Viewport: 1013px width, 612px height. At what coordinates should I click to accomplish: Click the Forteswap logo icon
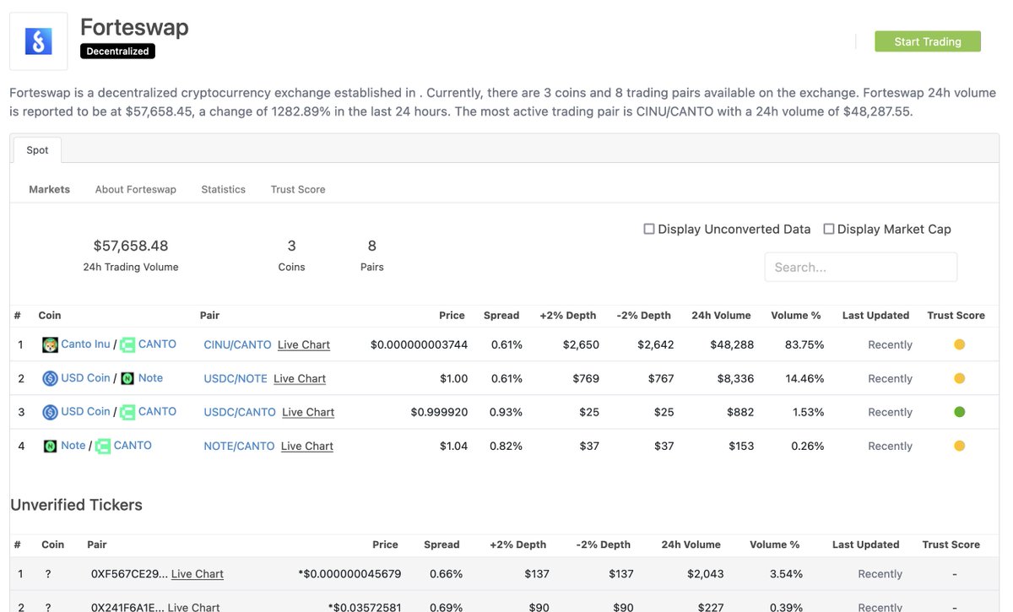click(x=39, y=41)
